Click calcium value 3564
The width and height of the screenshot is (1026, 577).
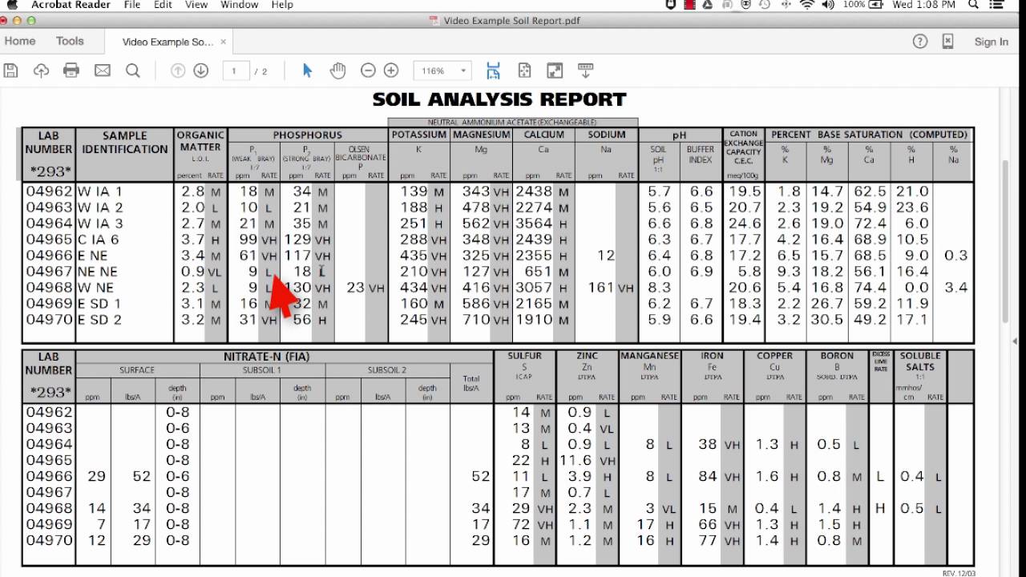click(534, 224)
